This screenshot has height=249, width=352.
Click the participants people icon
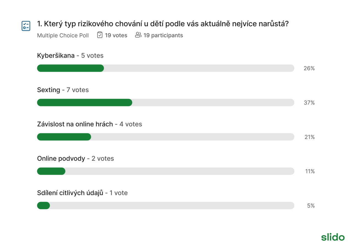pyautogui.click(x=138, y=35)
